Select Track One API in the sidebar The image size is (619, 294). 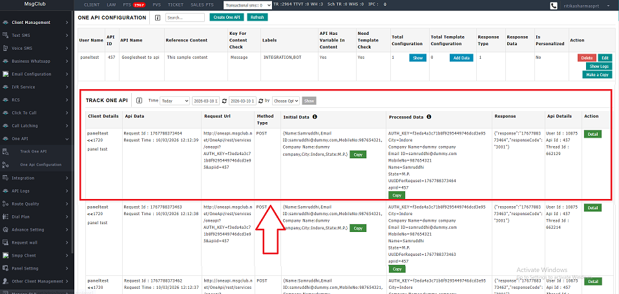34,151
